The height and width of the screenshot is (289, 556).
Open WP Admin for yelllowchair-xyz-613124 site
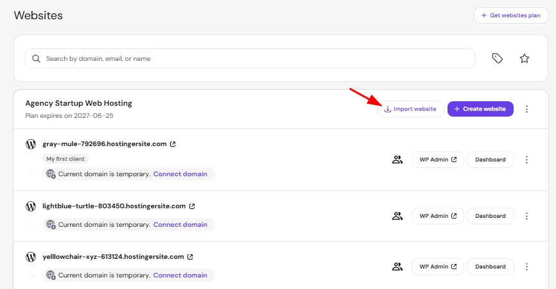pyautogui.click(x=438, y=267)
